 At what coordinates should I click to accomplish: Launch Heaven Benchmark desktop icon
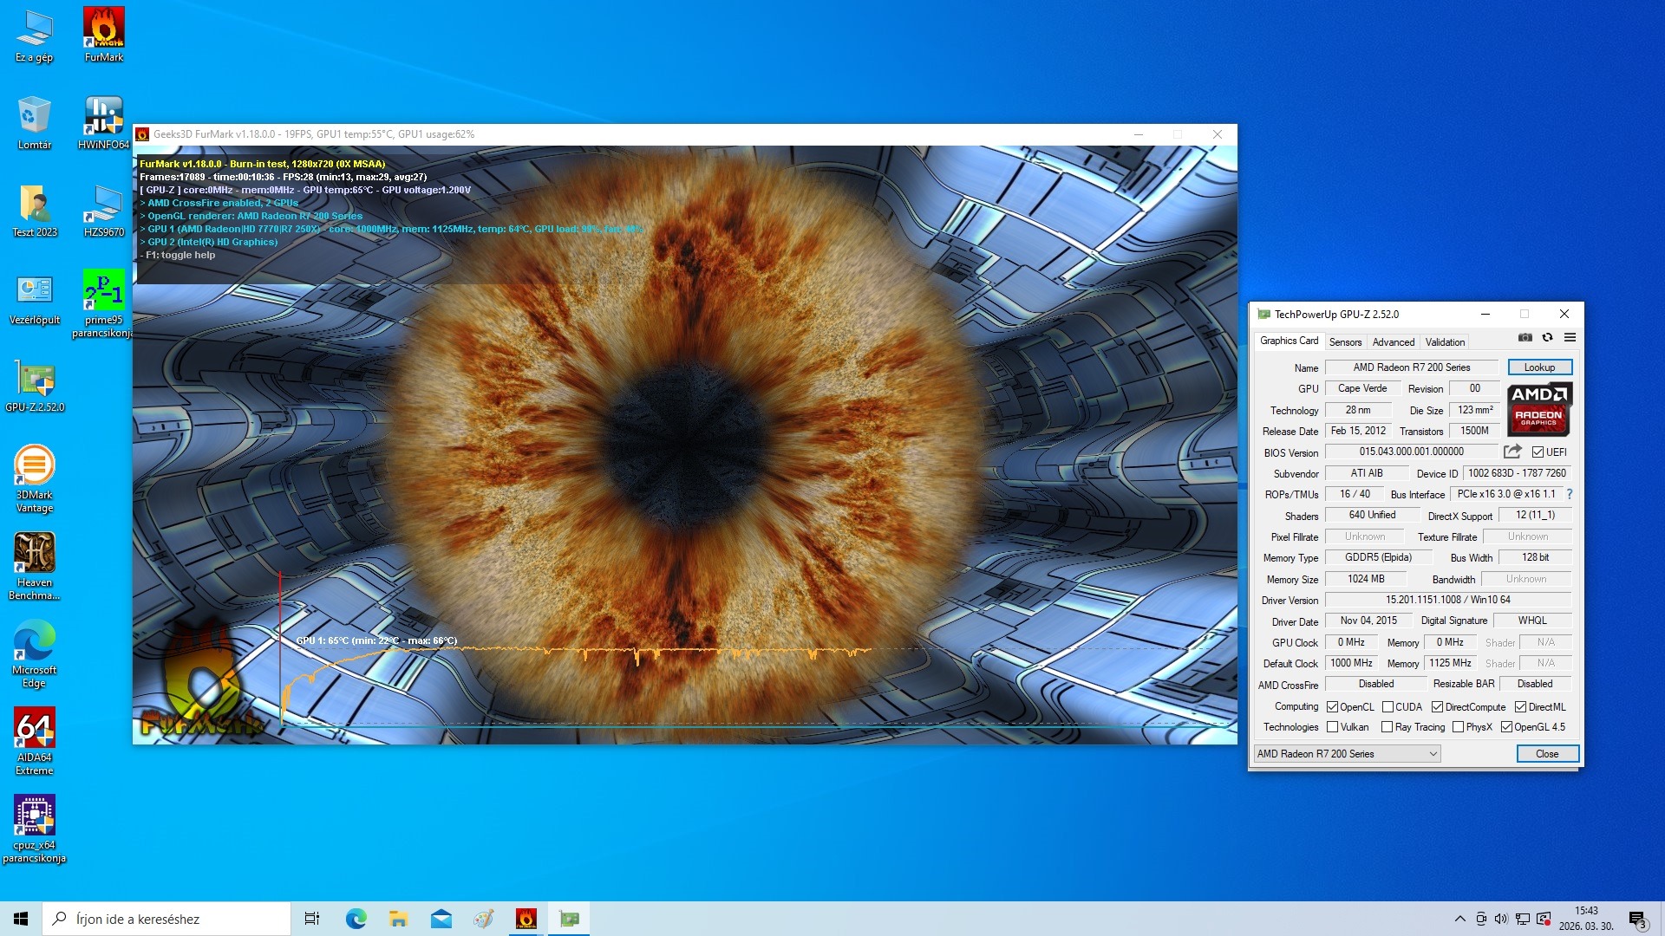tap(35, 567)
